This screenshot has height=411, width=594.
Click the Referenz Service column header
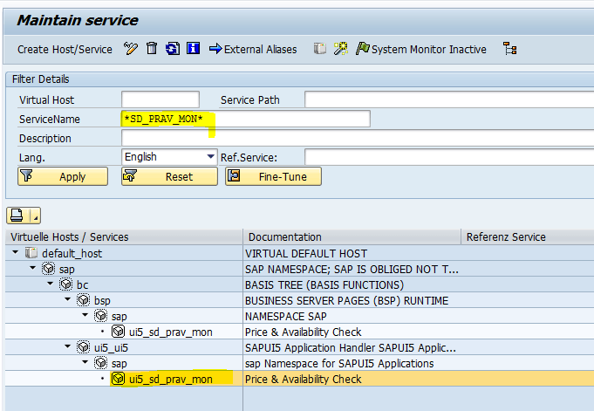(x=528, y=237)
